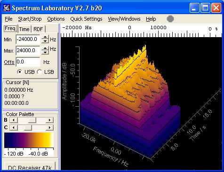Click the cursor time readout 00:00:00.0
Viewport: 224px width, 172px height.
click(x=16, y=103)
